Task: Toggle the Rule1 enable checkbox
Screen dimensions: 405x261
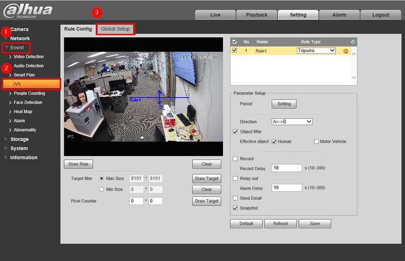Action: [234, 51]
